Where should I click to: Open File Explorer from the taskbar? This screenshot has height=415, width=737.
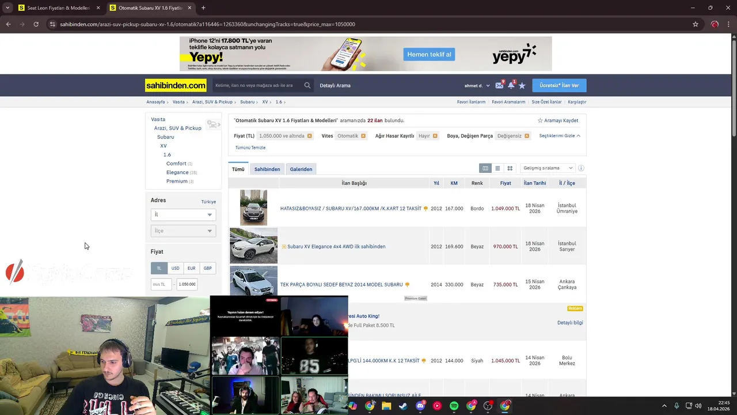386,406
